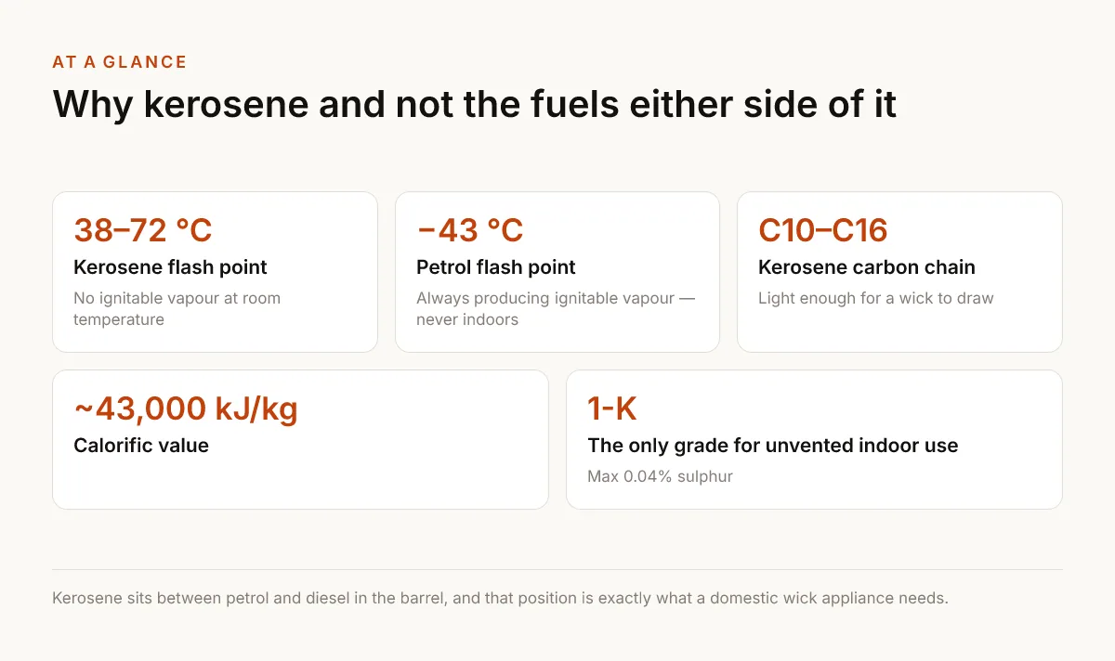This screenshot has width=1115, height=661.
Task: Click the horizontal divider above the footer
Action: tap(557, 569)
